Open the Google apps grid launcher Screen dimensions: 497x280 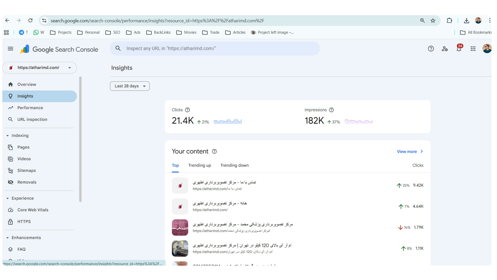tap(473, 49)
